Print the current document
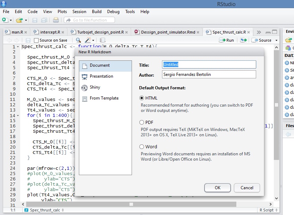Screen dimensions: 294x215 55,20
